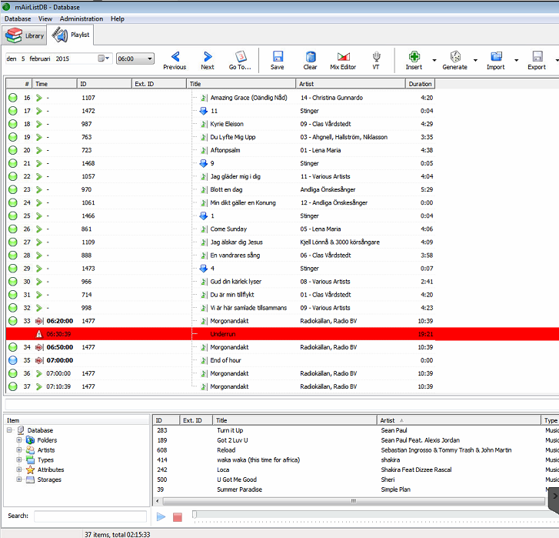Open the Go To calendar icon
Screen dimensions: 559x538
click(240, 58)
